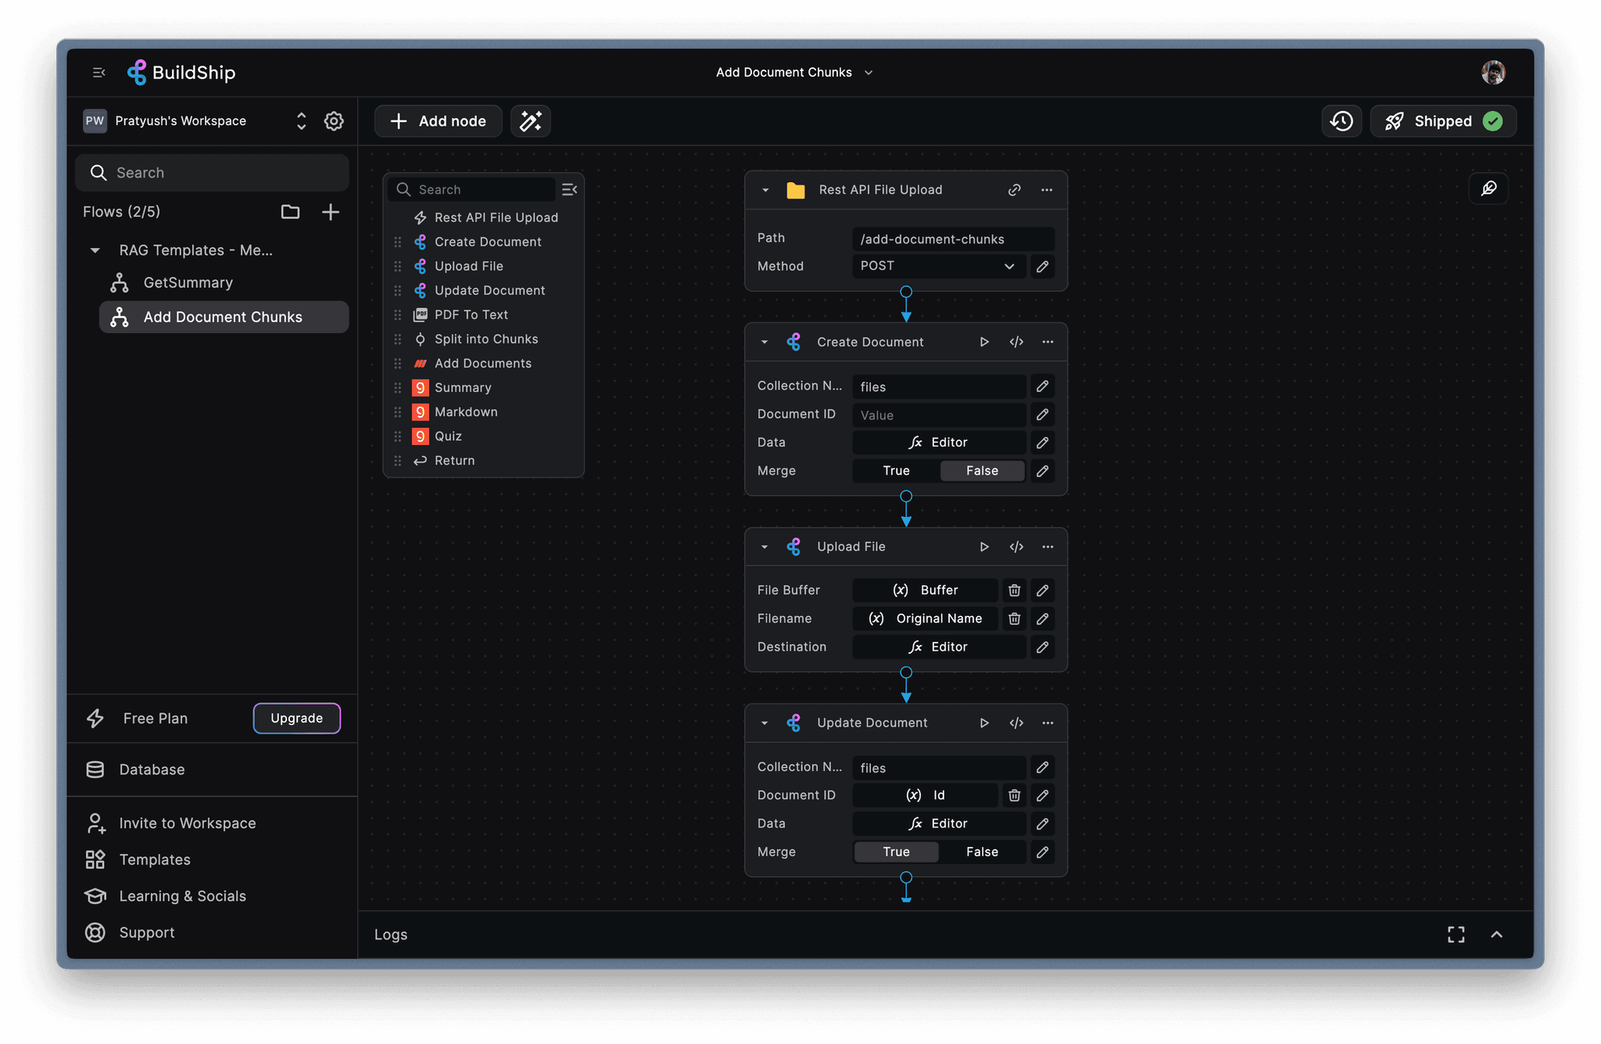Collapse the node list panel icon

tap(569, 189)
